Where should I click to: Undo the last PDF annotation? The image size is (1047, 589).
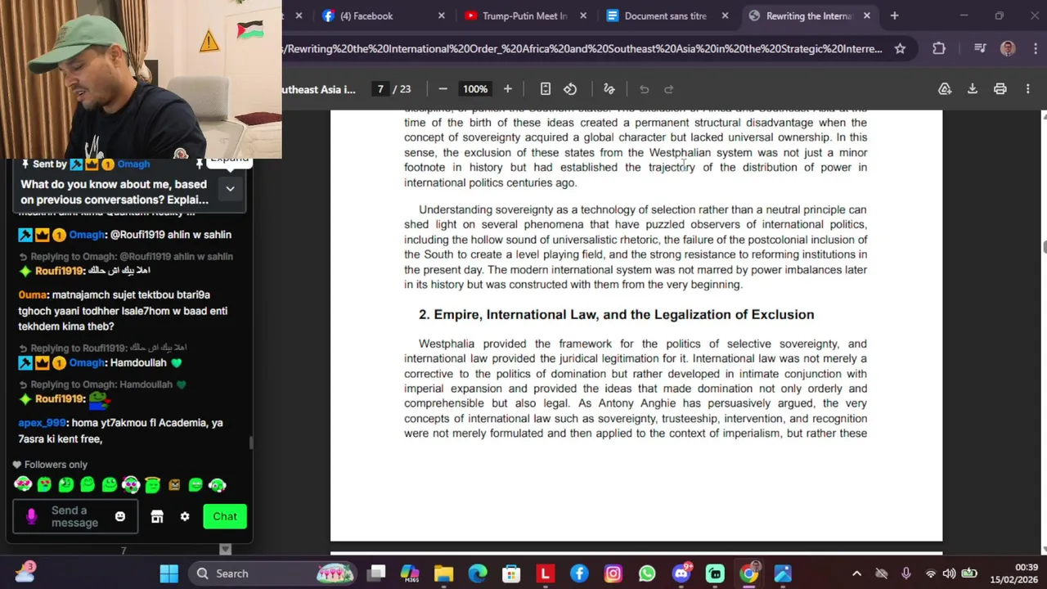coord(645,89)
